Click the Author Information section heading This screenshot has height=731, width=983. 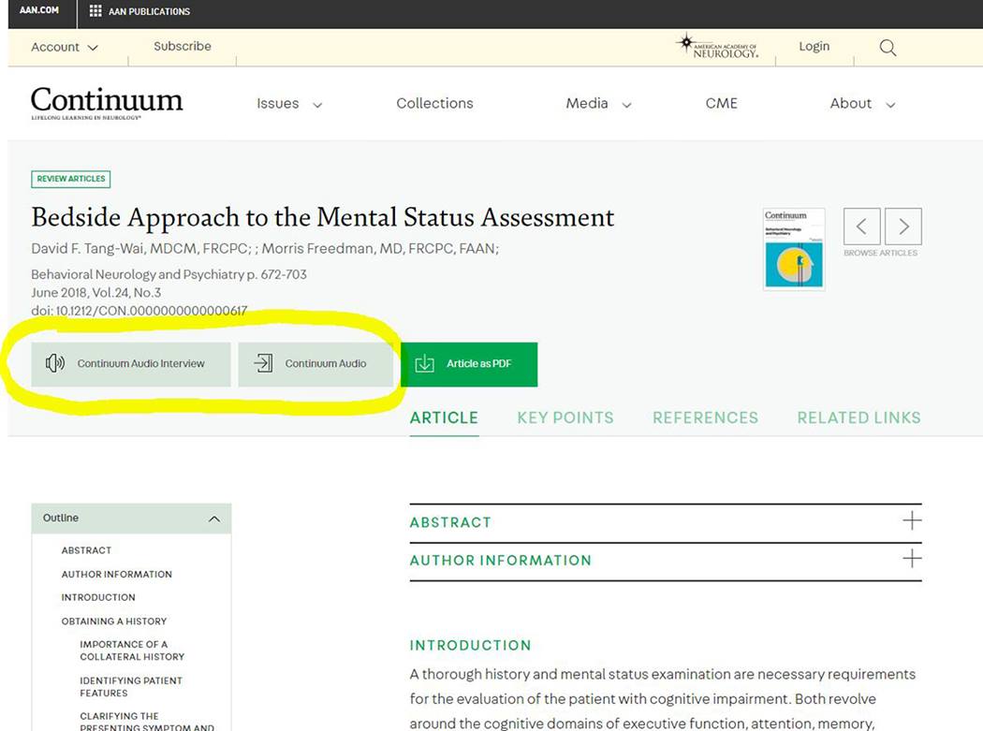click(500, 561)
